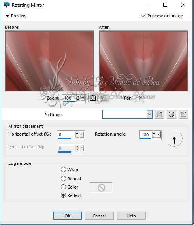Choose the Color edge mode option
The height and width of the screenshot is (225, 194).
point(63,187)
